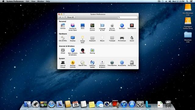The height and width of the screenshot is (110, 195).
Task: Launch Launchpad from the Dock
Action: tap(35, 104)
